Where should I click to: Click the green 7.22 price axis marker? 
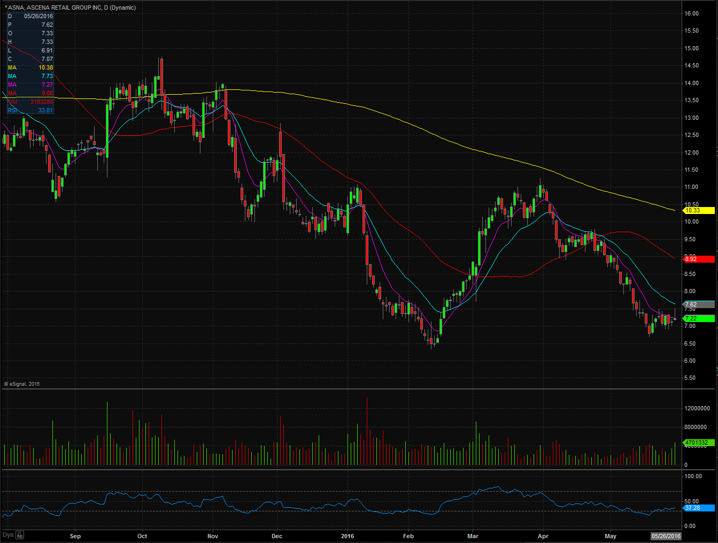[699, 318]
